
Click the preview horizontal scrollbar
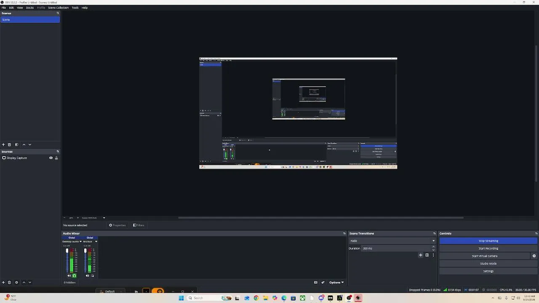[x=321, y=218]
